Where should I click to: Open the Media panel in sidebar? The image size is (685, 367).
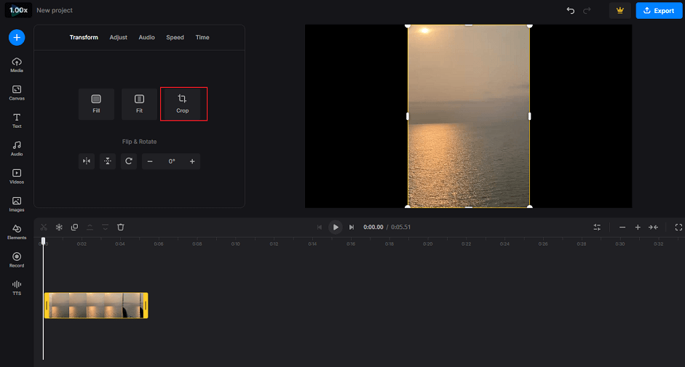coord(17,65)
